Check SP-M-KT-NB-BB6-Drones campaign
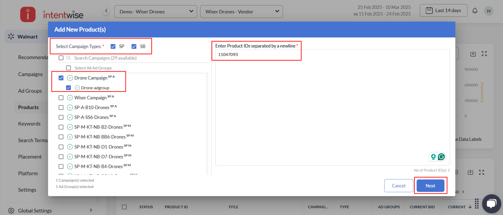Image resolution: width=503 pixels, height=215 pixels. coord(61,137)
